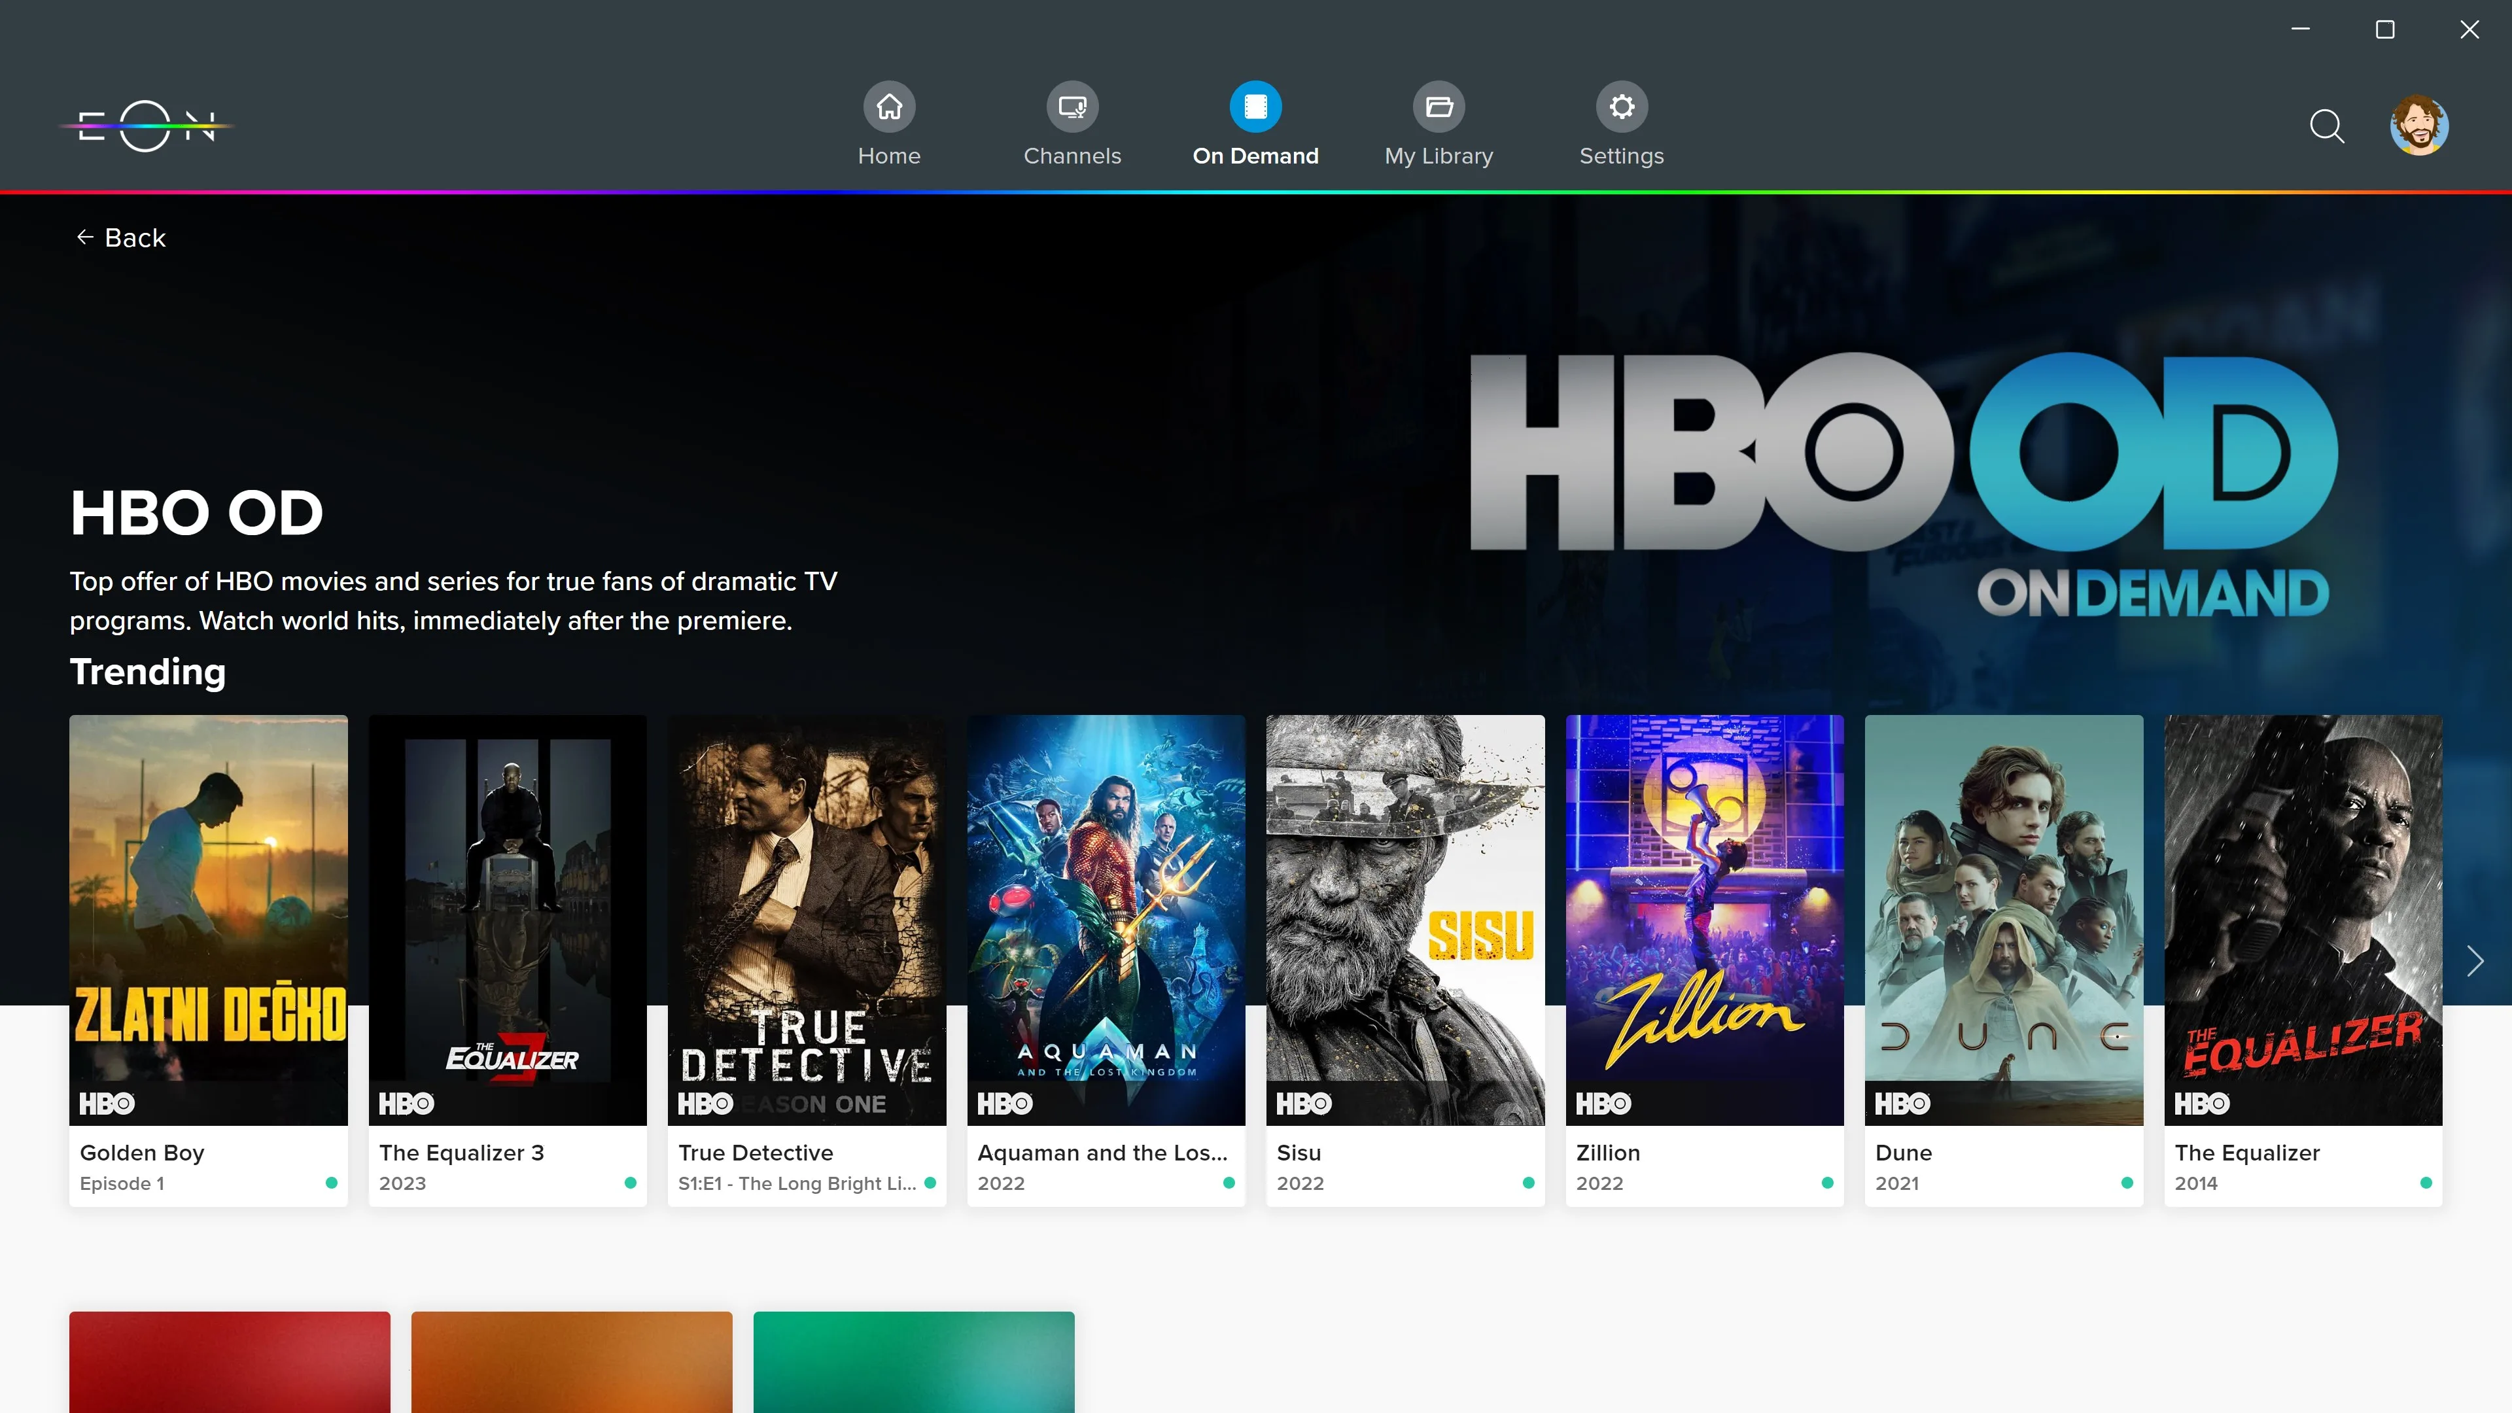Open the Channels TV icon
Viewport: 2512px width, 1413px height.
(x=1072, y=106)
